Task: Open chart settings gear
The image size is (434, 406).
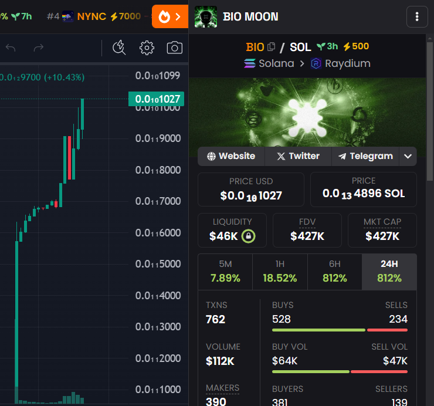Action: pyautogui.click(x=147, y=48)
